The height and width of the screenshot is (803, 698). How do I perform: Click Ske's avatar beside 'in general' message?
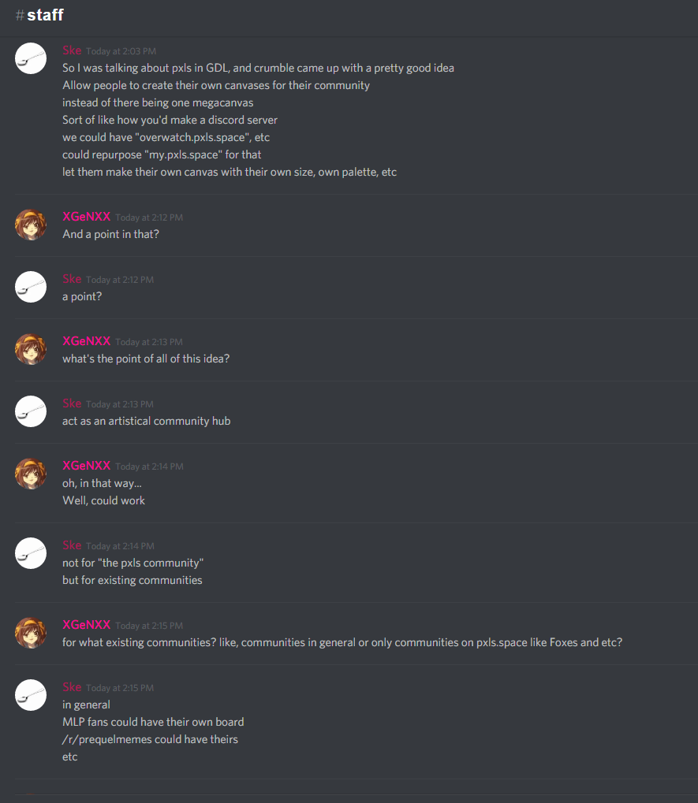click(x=31, y=695)
